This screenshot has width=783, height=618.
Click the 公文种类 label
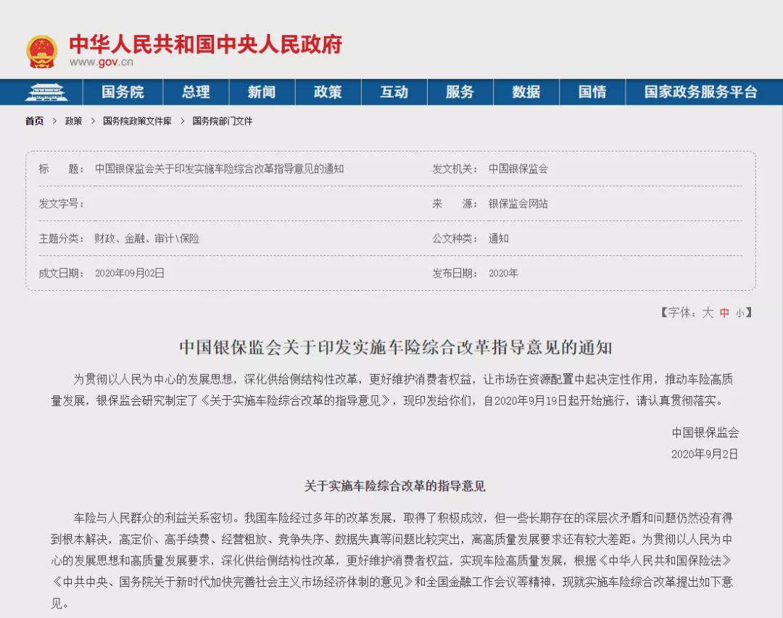[455, 239]
